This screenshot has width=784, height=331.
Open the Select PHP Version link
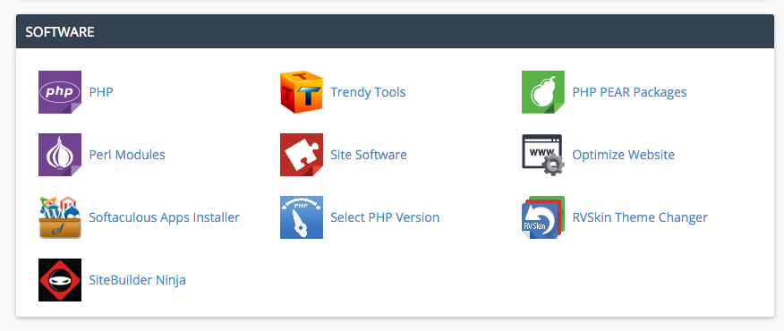[385, 217]
